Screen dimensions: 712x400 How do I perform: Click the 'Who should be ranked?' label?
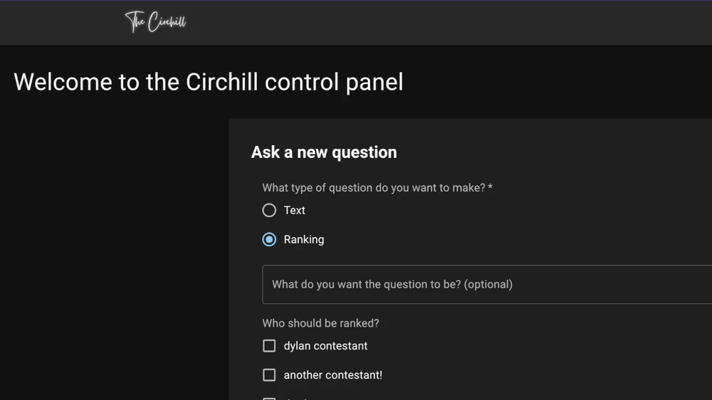pos(320,323)
